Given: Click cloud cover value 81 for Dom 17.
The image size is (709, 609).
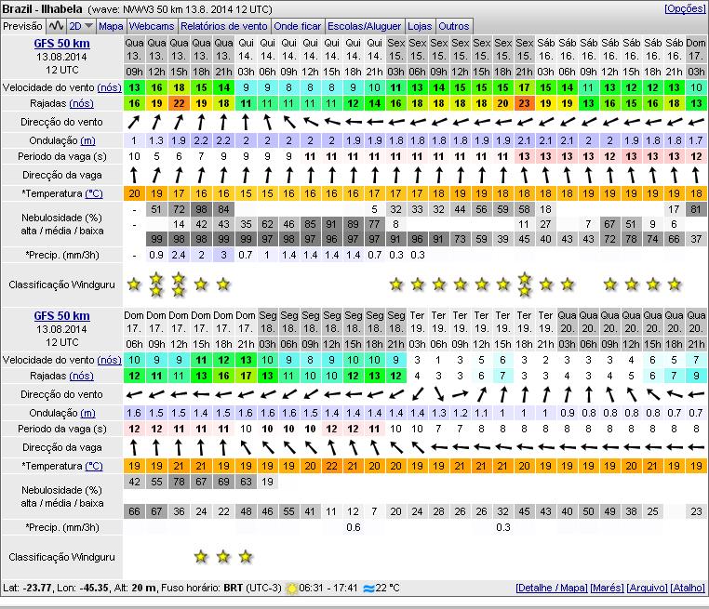Looking at the screenshot, I should 696,209.
